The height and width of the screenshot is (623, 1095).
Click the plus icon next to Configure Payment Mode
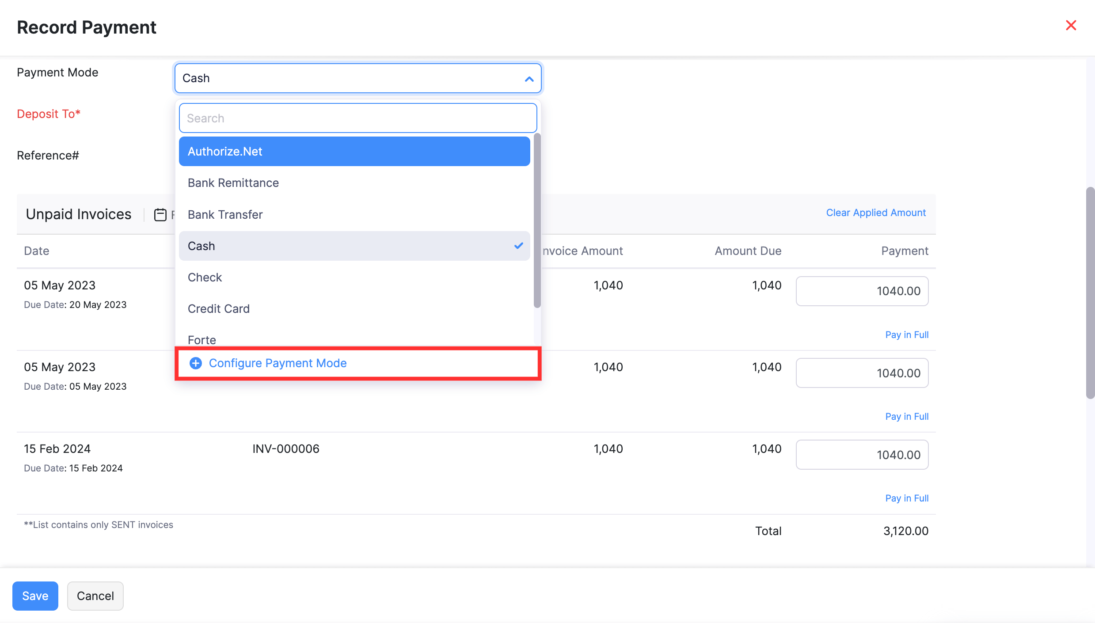tap(196, 363)
